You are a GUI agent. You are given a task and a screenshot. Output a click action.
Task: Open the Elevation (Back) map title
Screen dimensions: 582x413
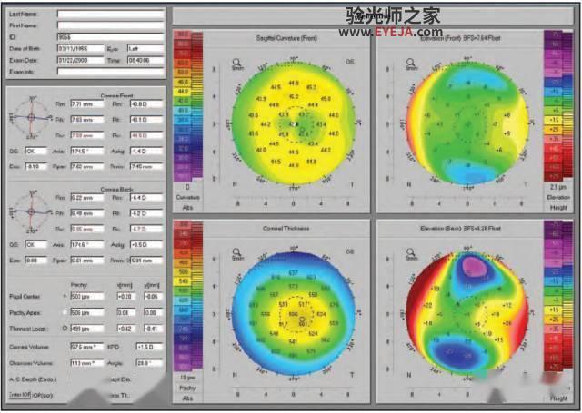pos(460,229)
